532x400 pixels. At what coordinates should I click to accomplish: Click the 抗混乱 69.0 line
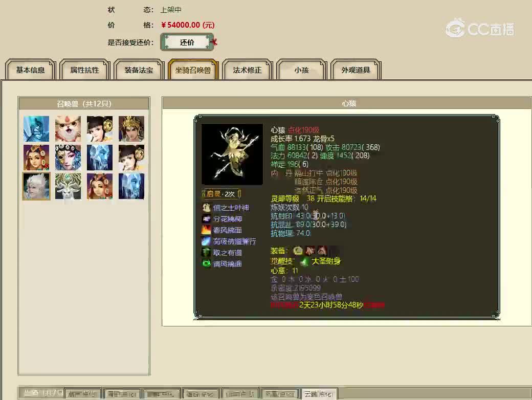point(308,225)
